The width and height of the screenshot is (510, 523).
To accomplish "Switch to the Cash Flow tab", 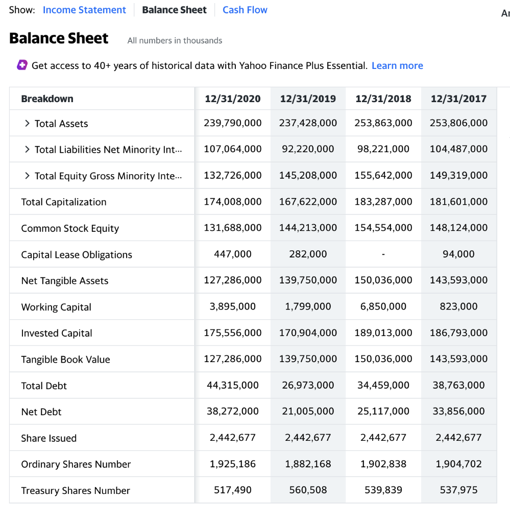I will coord(245,10).
